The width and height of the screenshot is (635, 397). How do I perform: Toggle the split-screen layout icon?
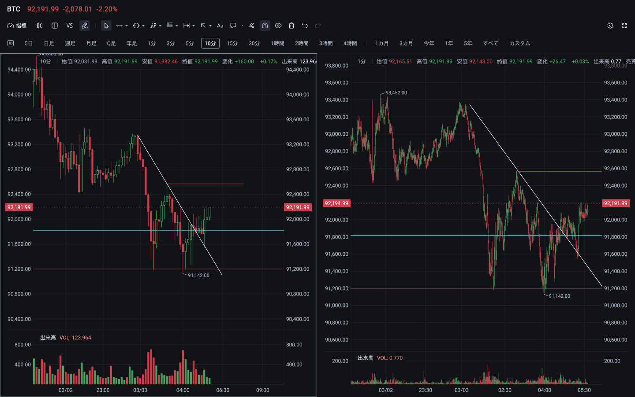pyautogui.click(x=55, y=26)
